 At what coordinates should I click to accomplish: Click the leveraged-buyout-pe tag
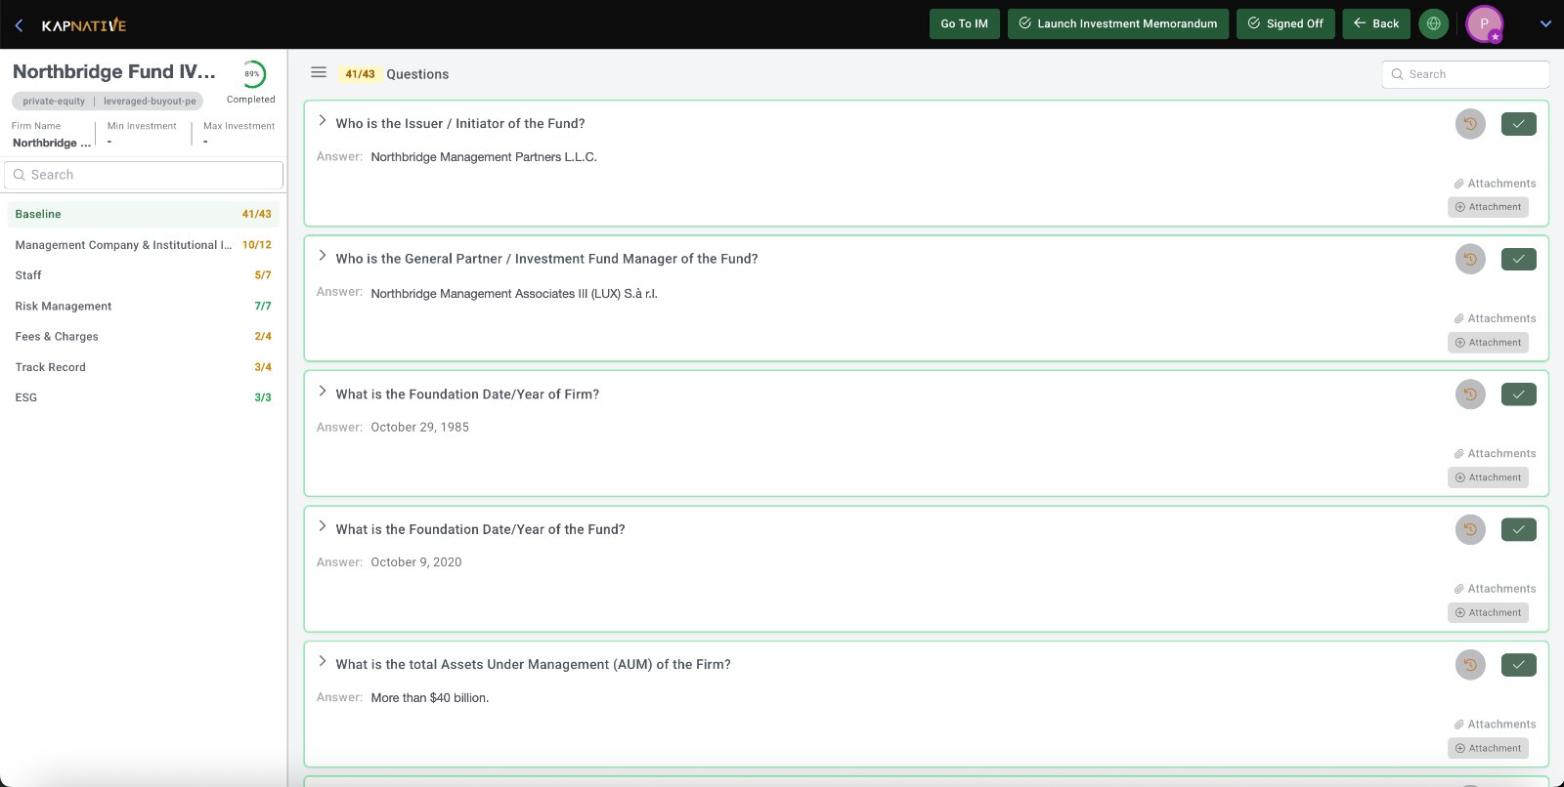[x=150, y=101]
